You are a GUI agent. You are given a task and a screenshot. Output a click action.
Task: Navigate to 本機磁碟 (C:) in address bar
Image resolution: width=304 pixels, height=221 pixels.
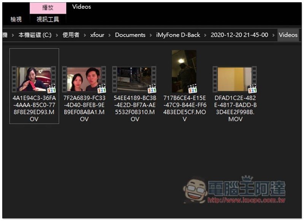(35, 35)
